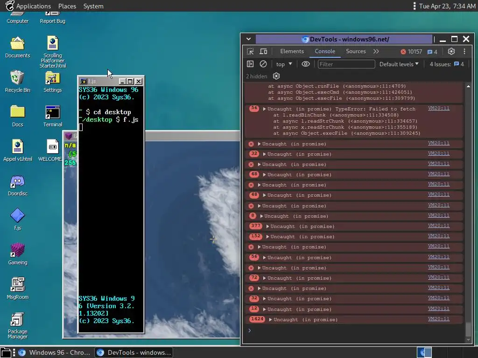Click the show desktop taskbar button
The image size is (478, 358).
(6, 352)
